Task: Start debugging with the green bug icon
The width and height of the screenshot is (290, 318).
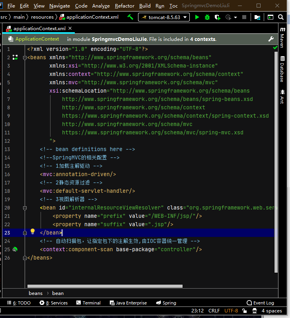Action: (x=207, y=17)
